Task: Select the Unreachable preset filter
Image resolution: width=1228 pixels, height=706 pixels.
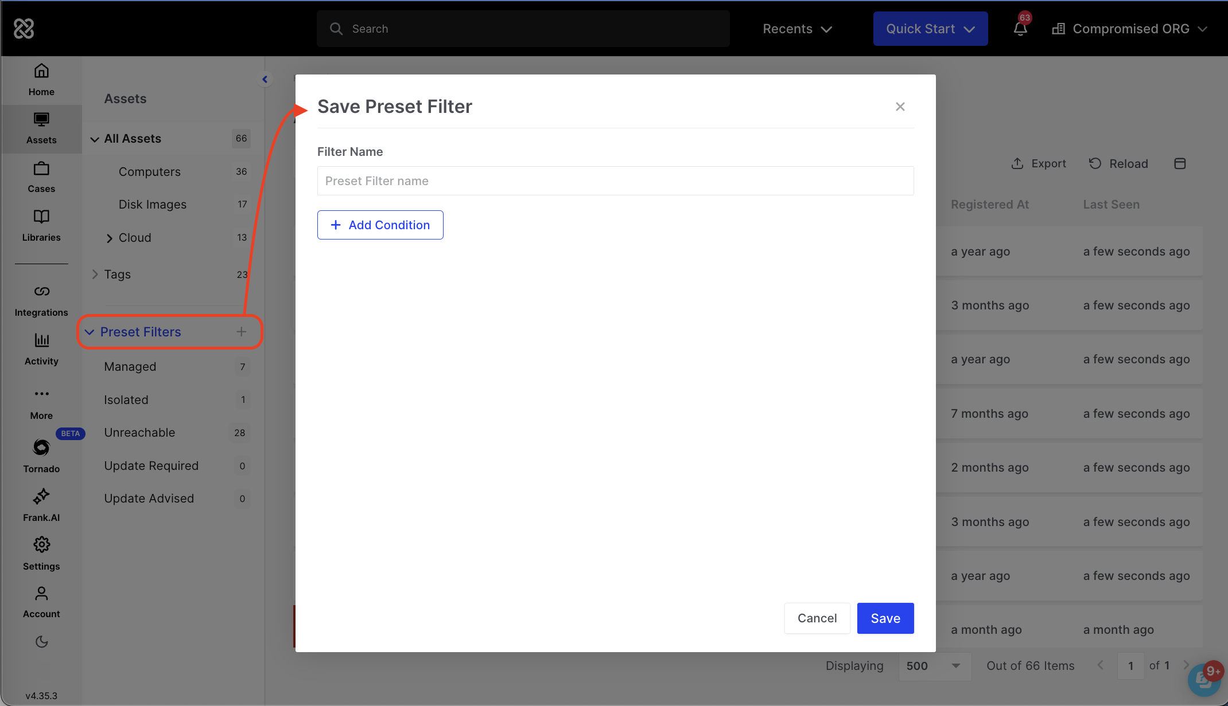Action: click(139, 433)
